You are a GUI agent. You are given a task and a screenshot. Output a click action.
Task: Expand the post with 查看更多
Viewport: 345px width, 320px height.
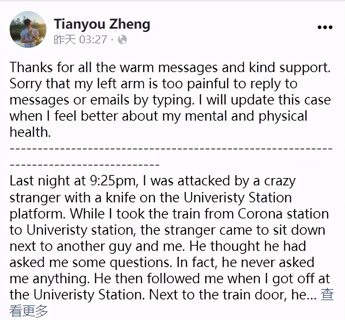point(327,295)
